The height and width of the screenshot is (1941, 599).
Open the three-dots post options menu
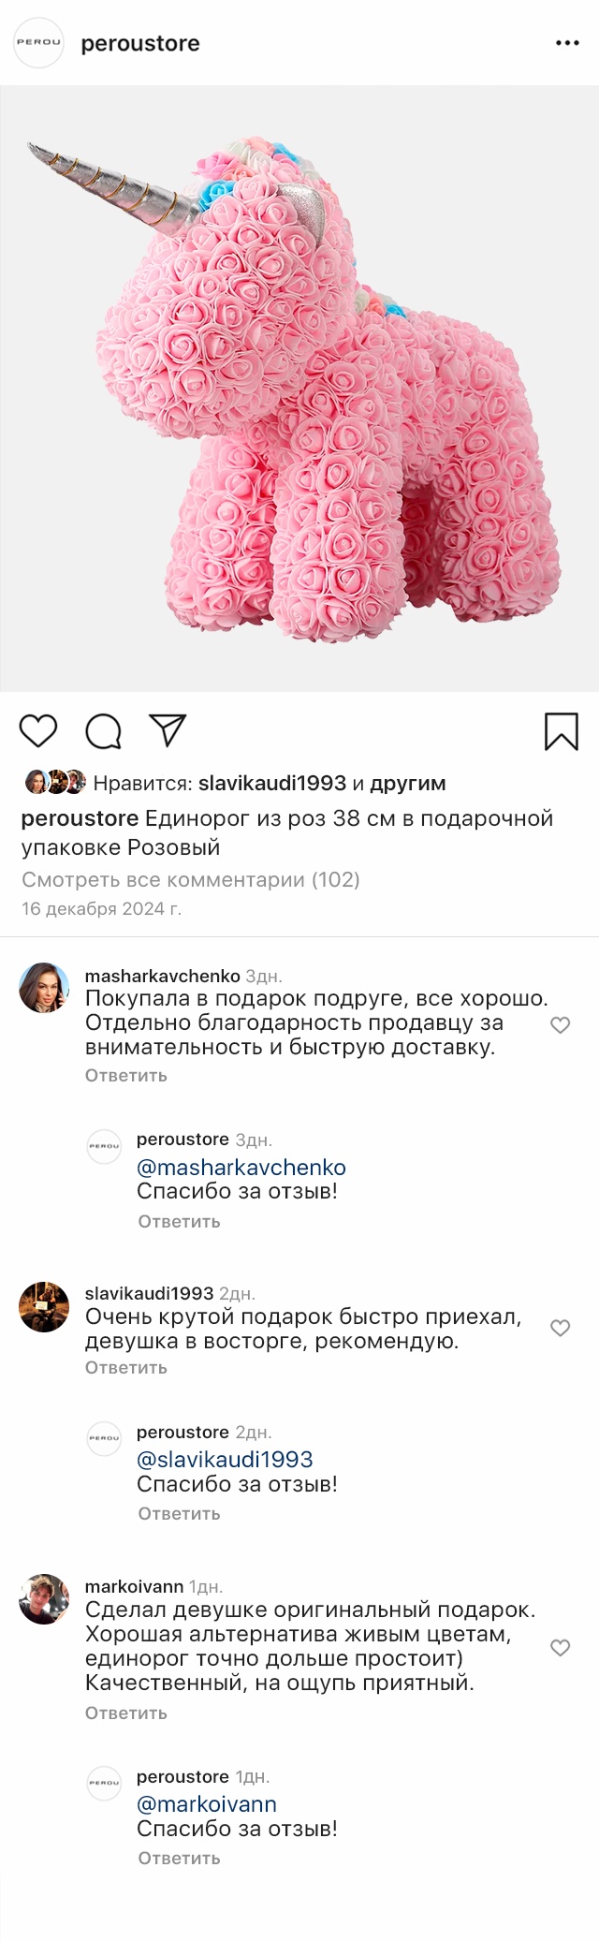567,43
